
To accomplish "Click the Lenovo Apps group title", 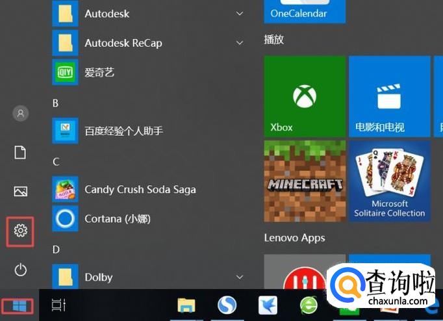I will (x=294, y=238).
